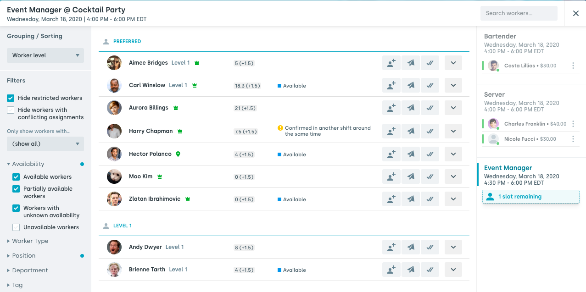Open Aimee Bridges worker name
586x292 pixels.
pos(148,63)
